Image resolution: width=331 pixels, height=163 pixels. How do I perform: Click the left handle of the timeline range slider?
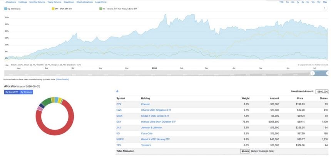pyautogui.click(x=313, y=73)
